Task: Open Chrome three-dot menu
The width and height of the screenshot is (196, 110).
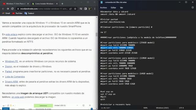Action: [95, 9]
